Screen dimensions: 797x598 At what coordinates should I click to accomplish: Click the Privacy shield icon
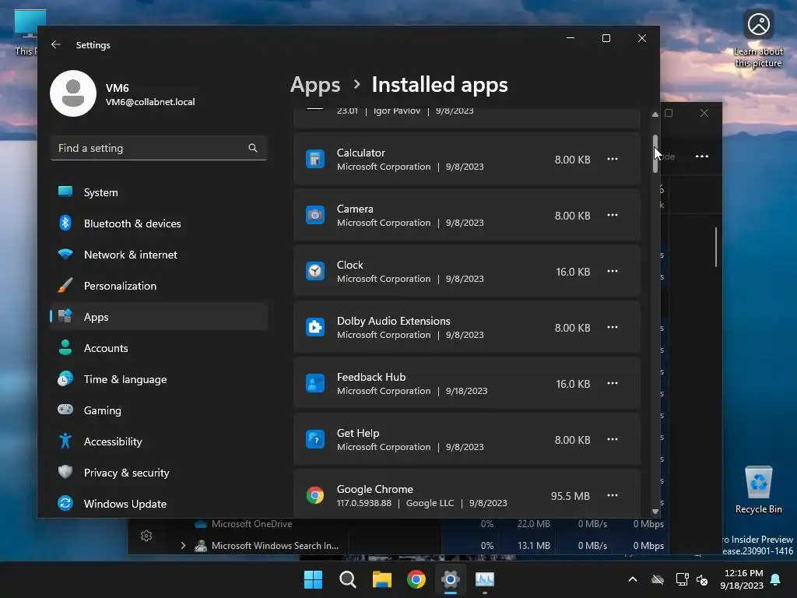[65, 471]
